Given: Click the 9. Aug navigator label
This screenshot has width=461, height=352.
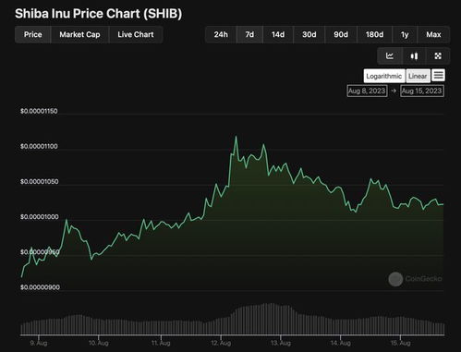Looking at the screenshot, I should coord(39,343).
